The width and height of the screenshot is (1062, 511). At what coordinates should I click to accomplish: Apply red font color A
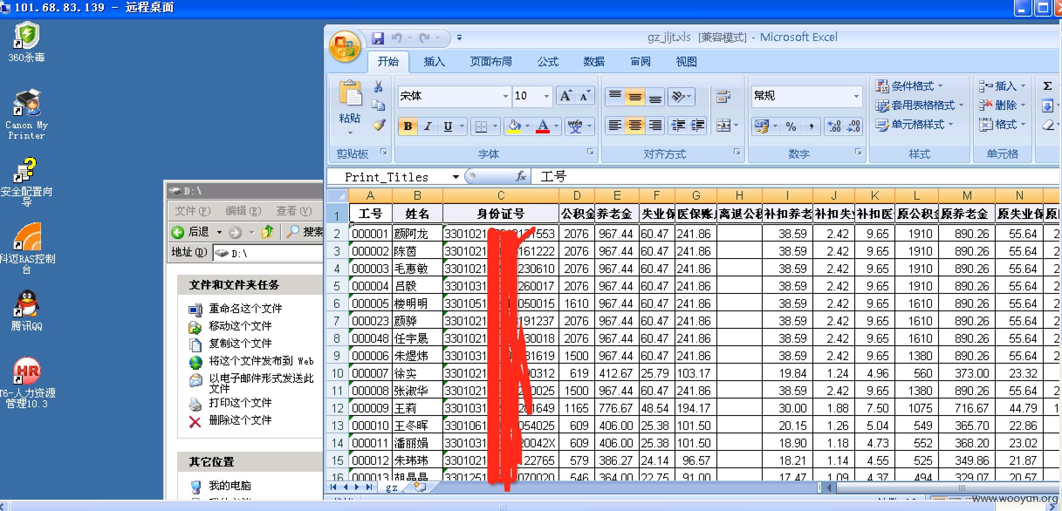(543, 126)
